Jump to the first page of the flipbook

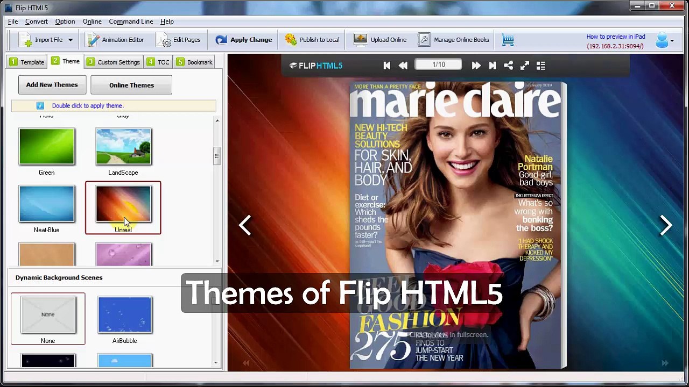point(386,66)
